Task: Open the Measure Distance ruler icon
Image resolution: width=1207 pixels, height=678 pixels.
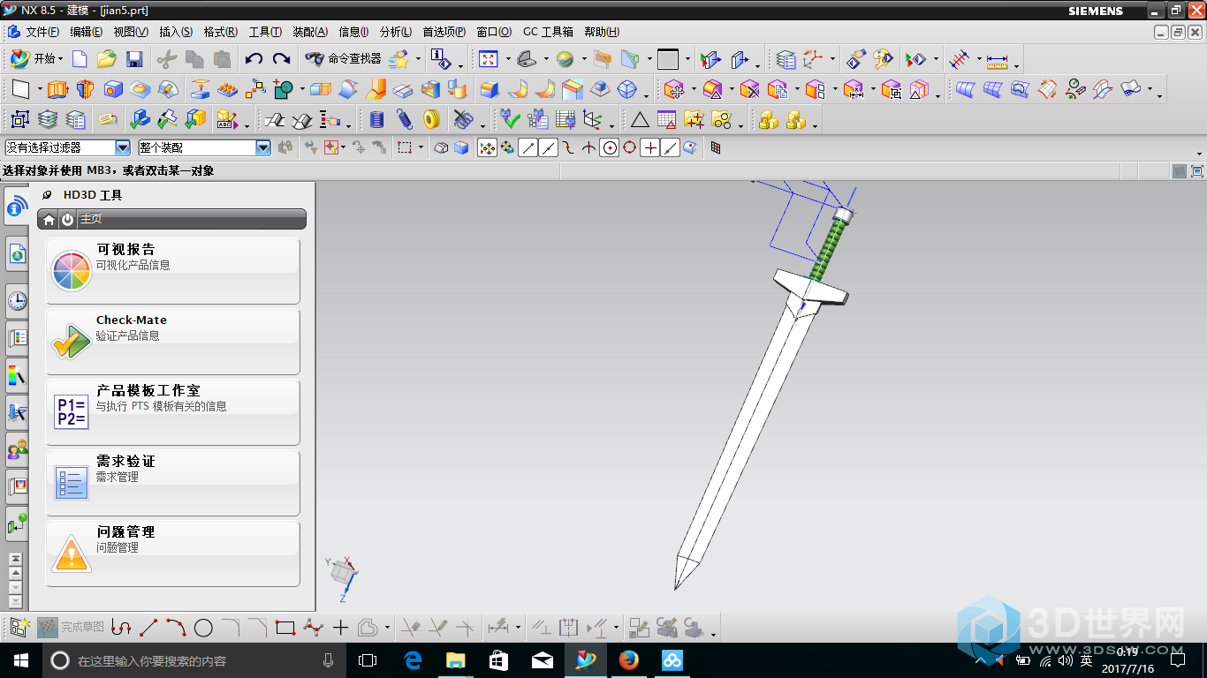Action: click(x=998, y=59)
